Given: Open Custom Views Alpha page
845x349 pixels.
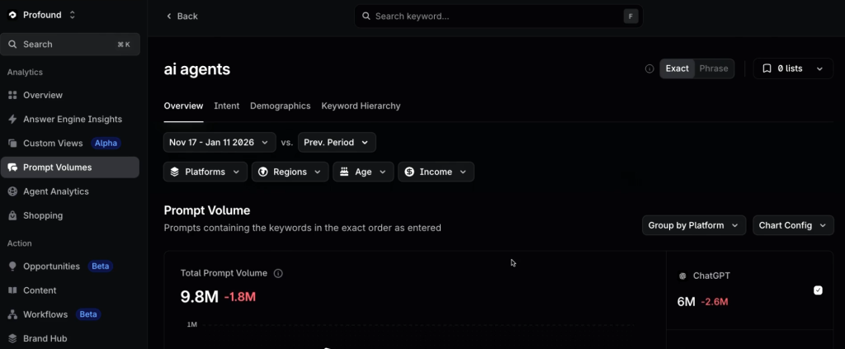Looking at the screenshot, I should coord(70,144).
